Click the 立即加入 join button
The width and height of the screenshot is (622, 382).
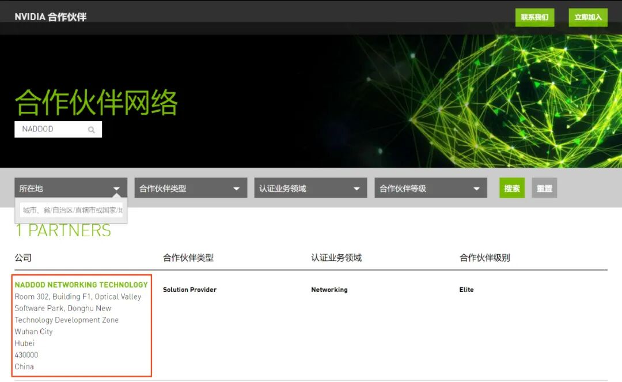click(x=588, y=17)
